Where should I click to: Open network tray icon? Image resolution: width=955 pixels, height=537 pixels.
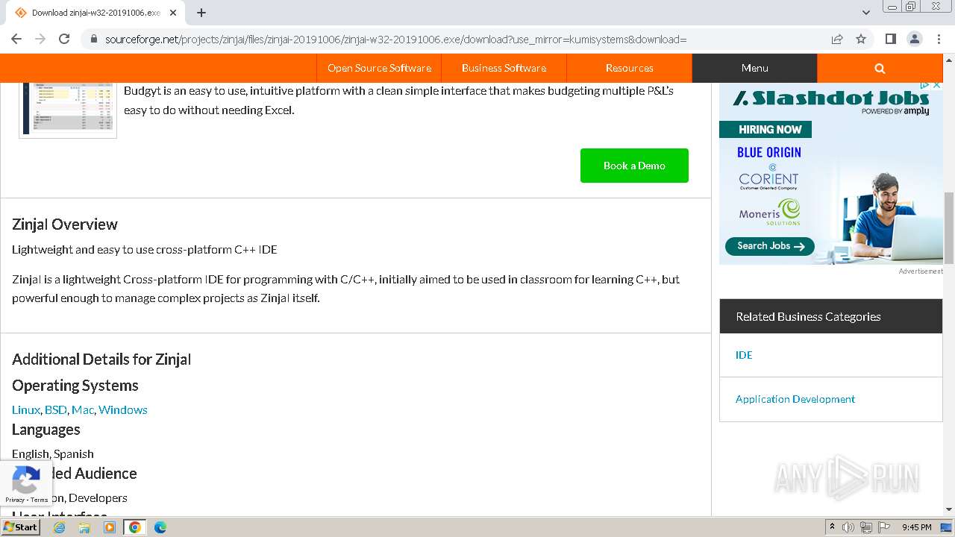click(865, 527)
